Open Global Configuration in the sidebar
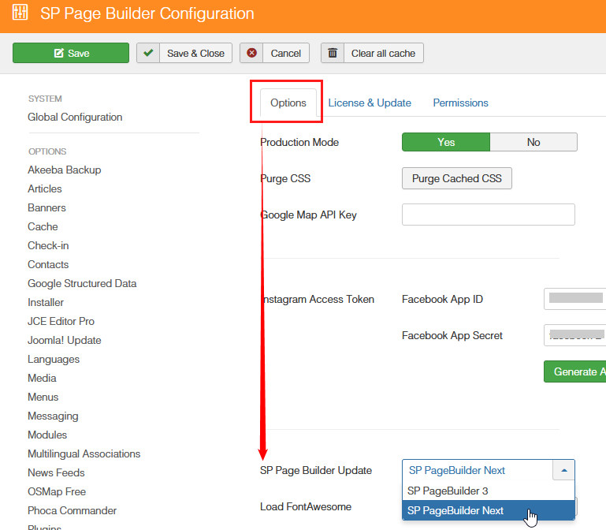The image size is (606, 530). click(x=75, y=117)
